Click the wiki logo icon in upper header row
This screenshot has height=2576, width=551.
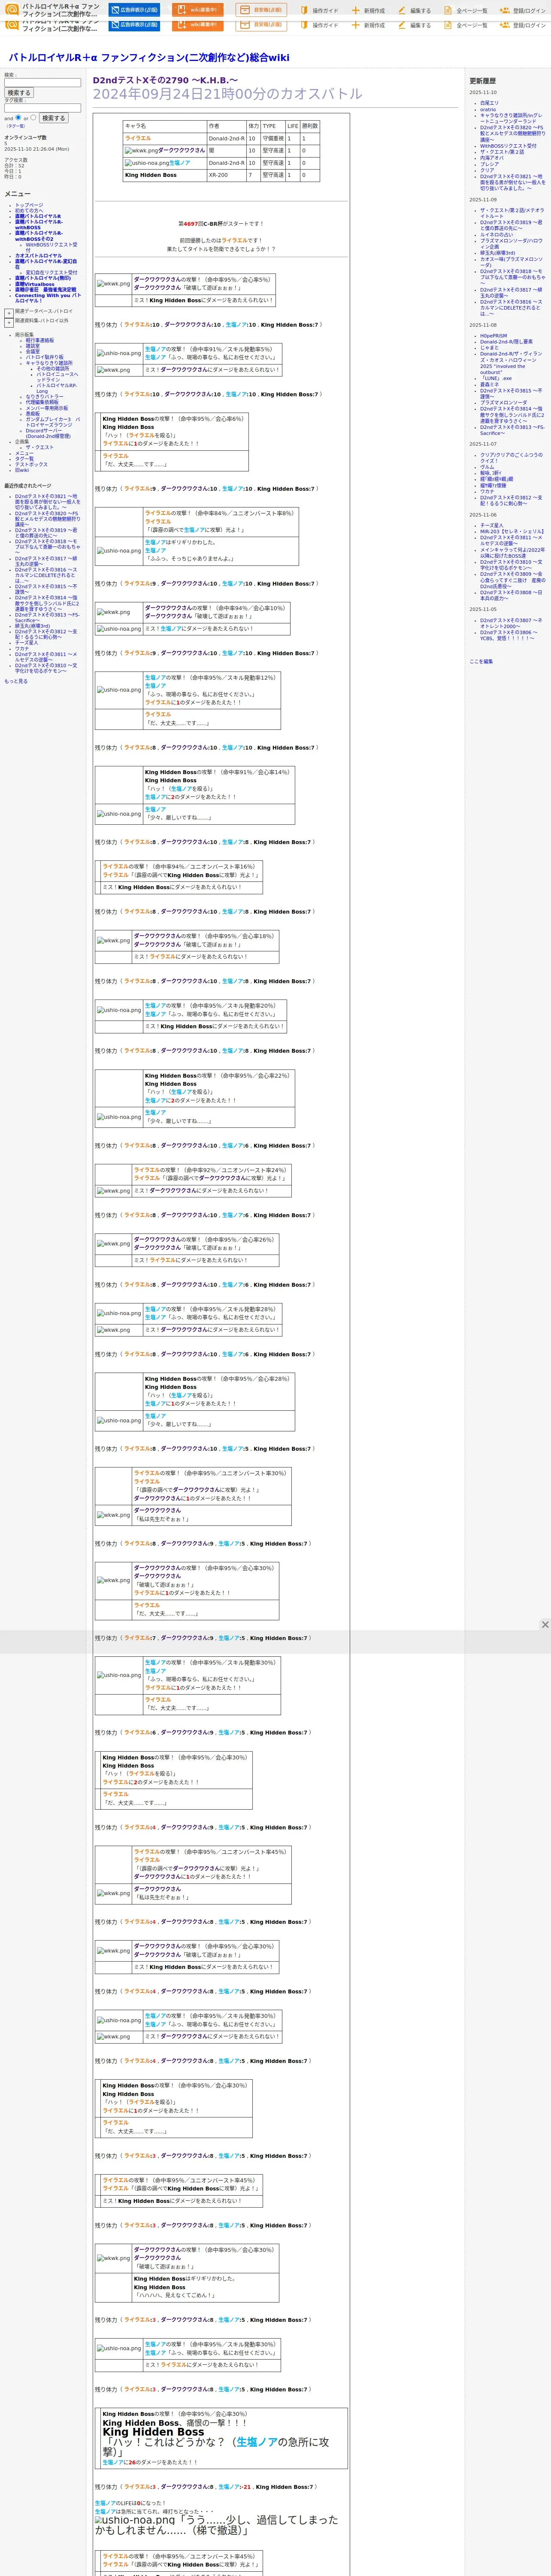tap(12, 10)
